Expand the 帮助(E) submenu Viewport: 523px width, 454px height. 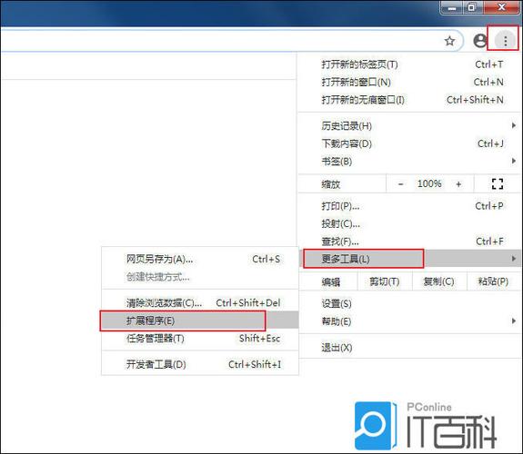(x=410, y=321)
